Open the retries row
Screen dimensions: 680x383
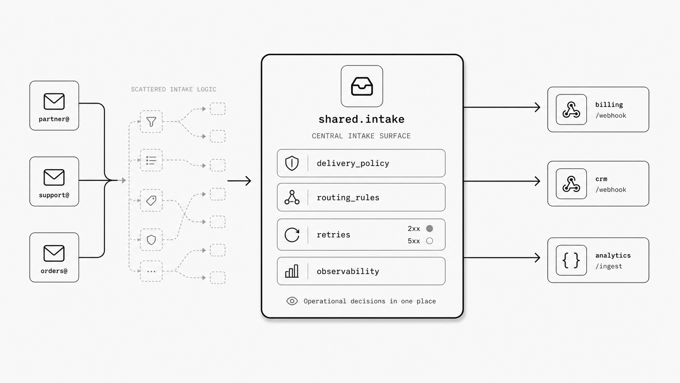pos(361,235)
